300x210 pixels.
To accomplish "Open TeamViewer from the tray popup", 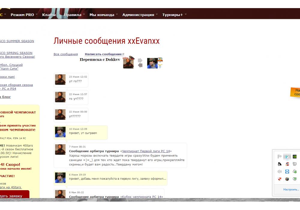I will (287, 172).
